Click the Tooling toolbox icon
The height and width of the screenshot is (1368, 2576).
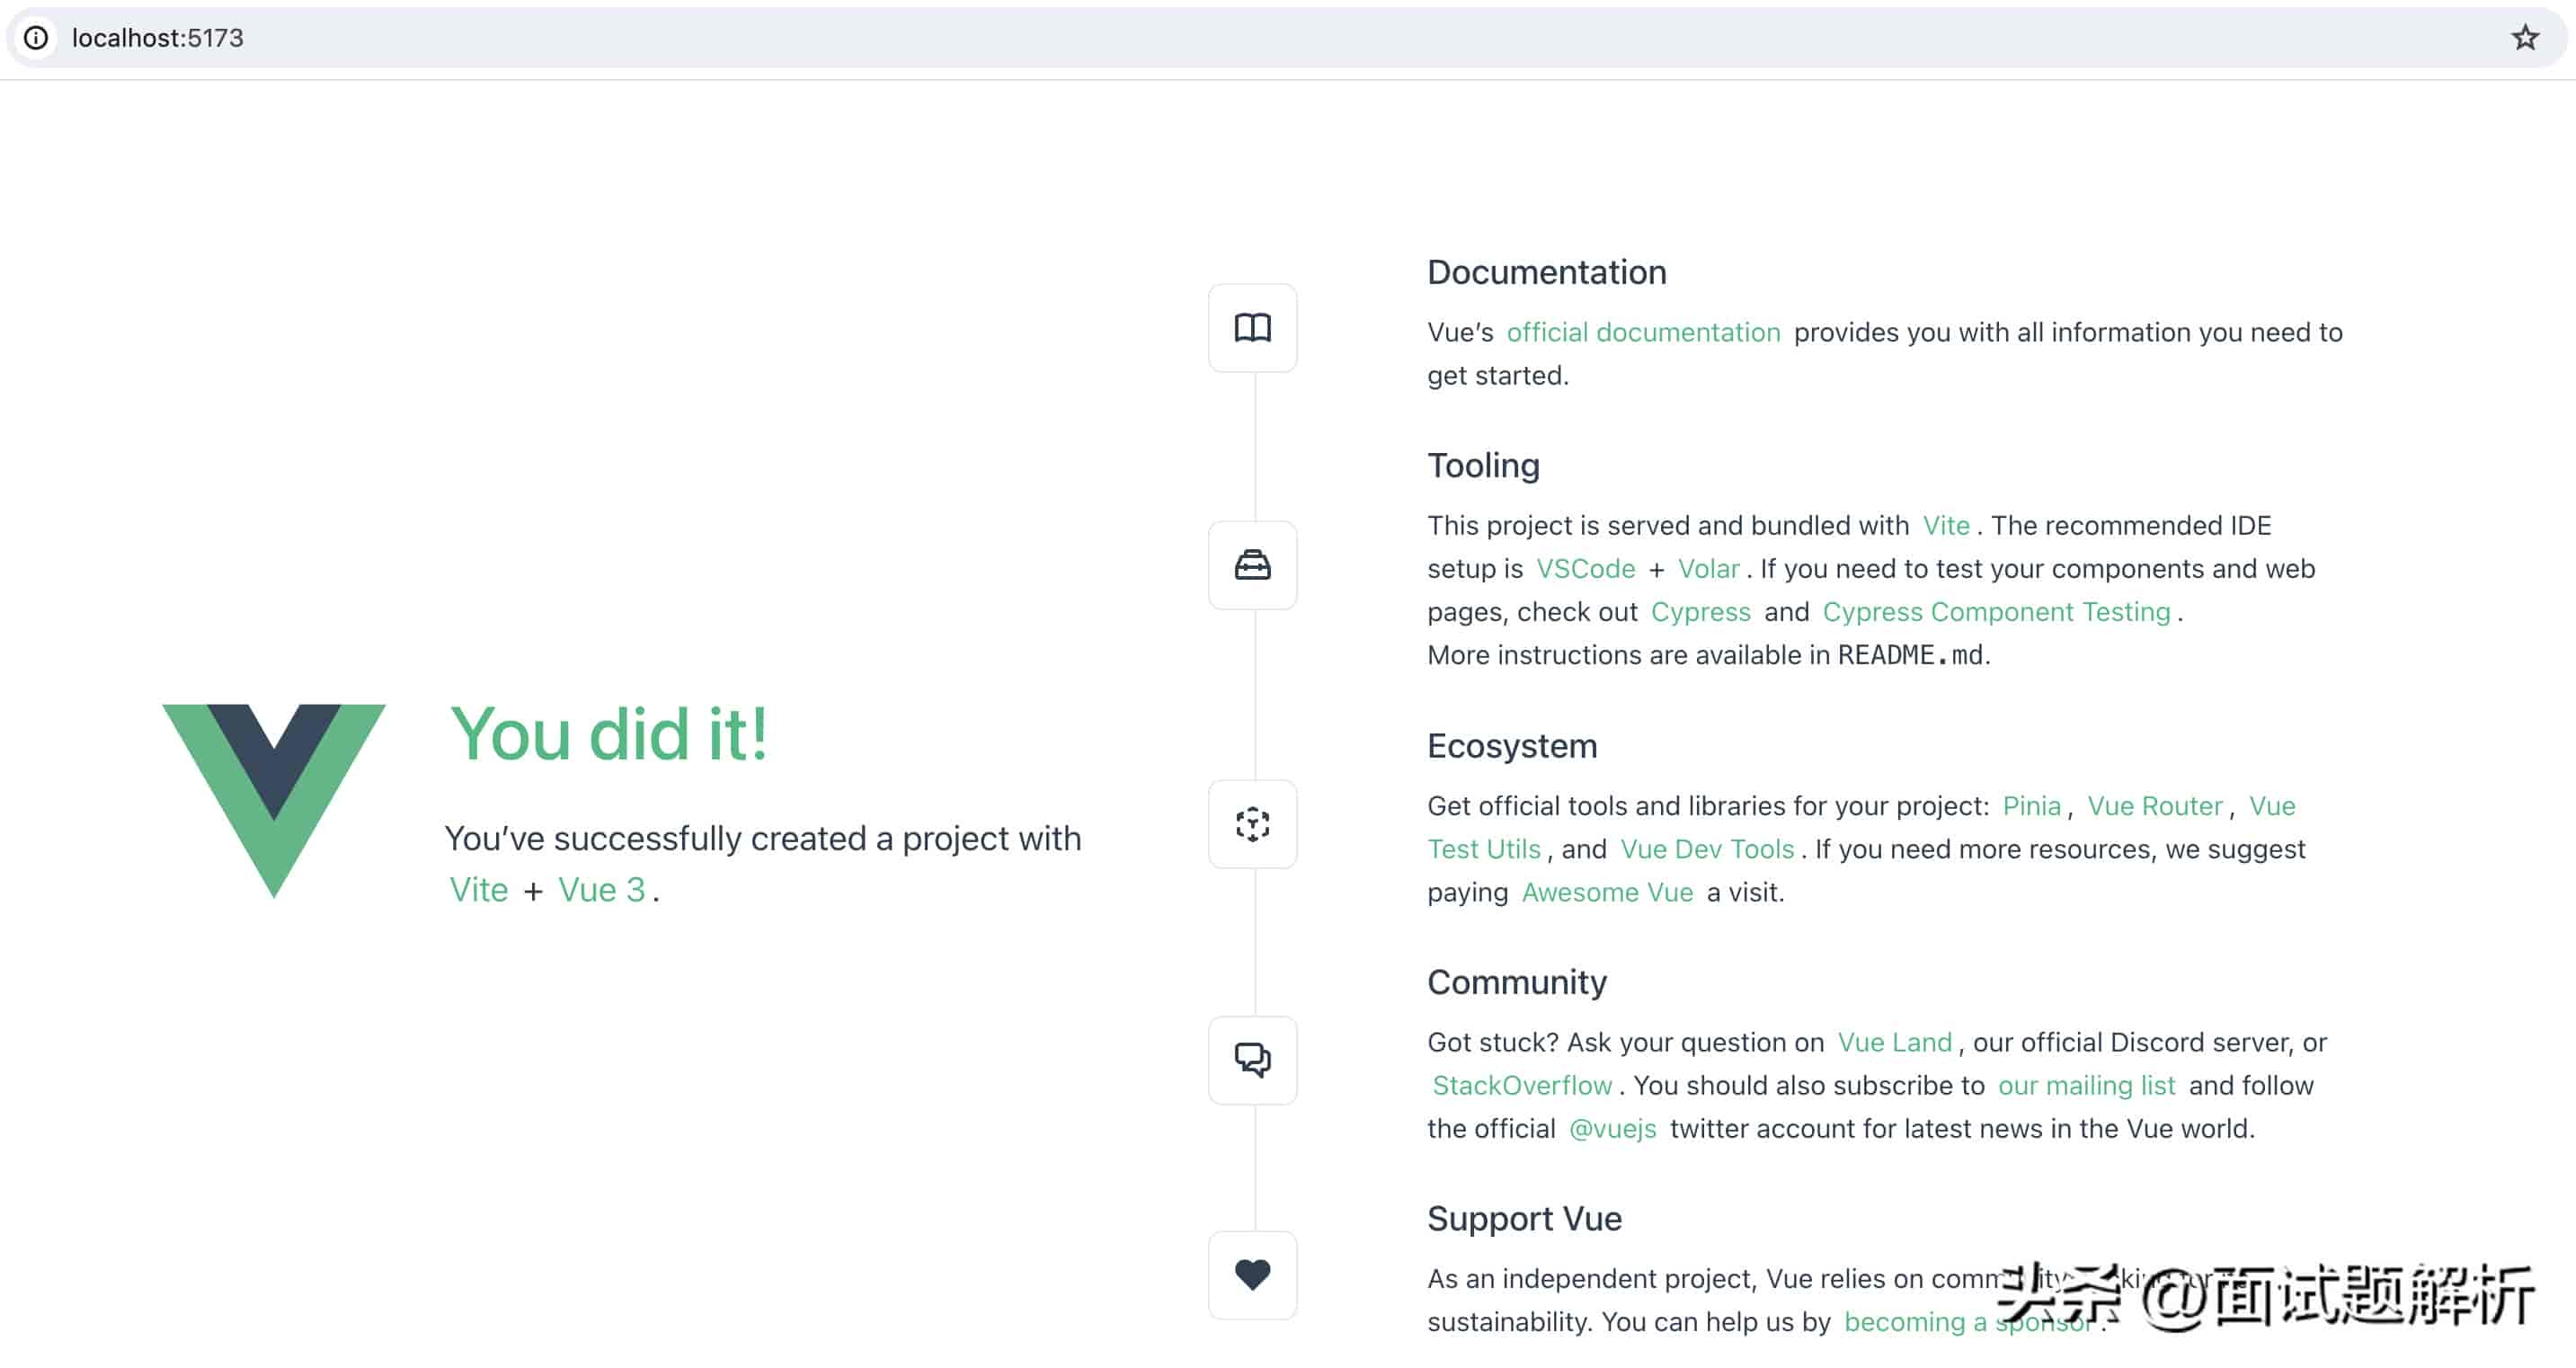coord(1252,565)
